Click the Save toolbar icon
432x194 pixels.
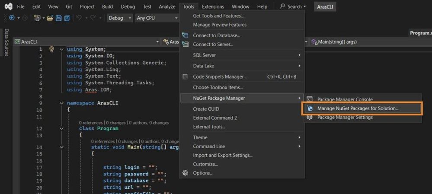[x=59, y=18]
